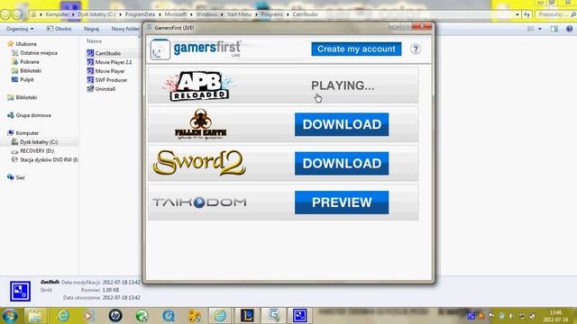Open Internet Explorer from the taskbar
This screenshot has width=577, height=324.
(63, 316)
